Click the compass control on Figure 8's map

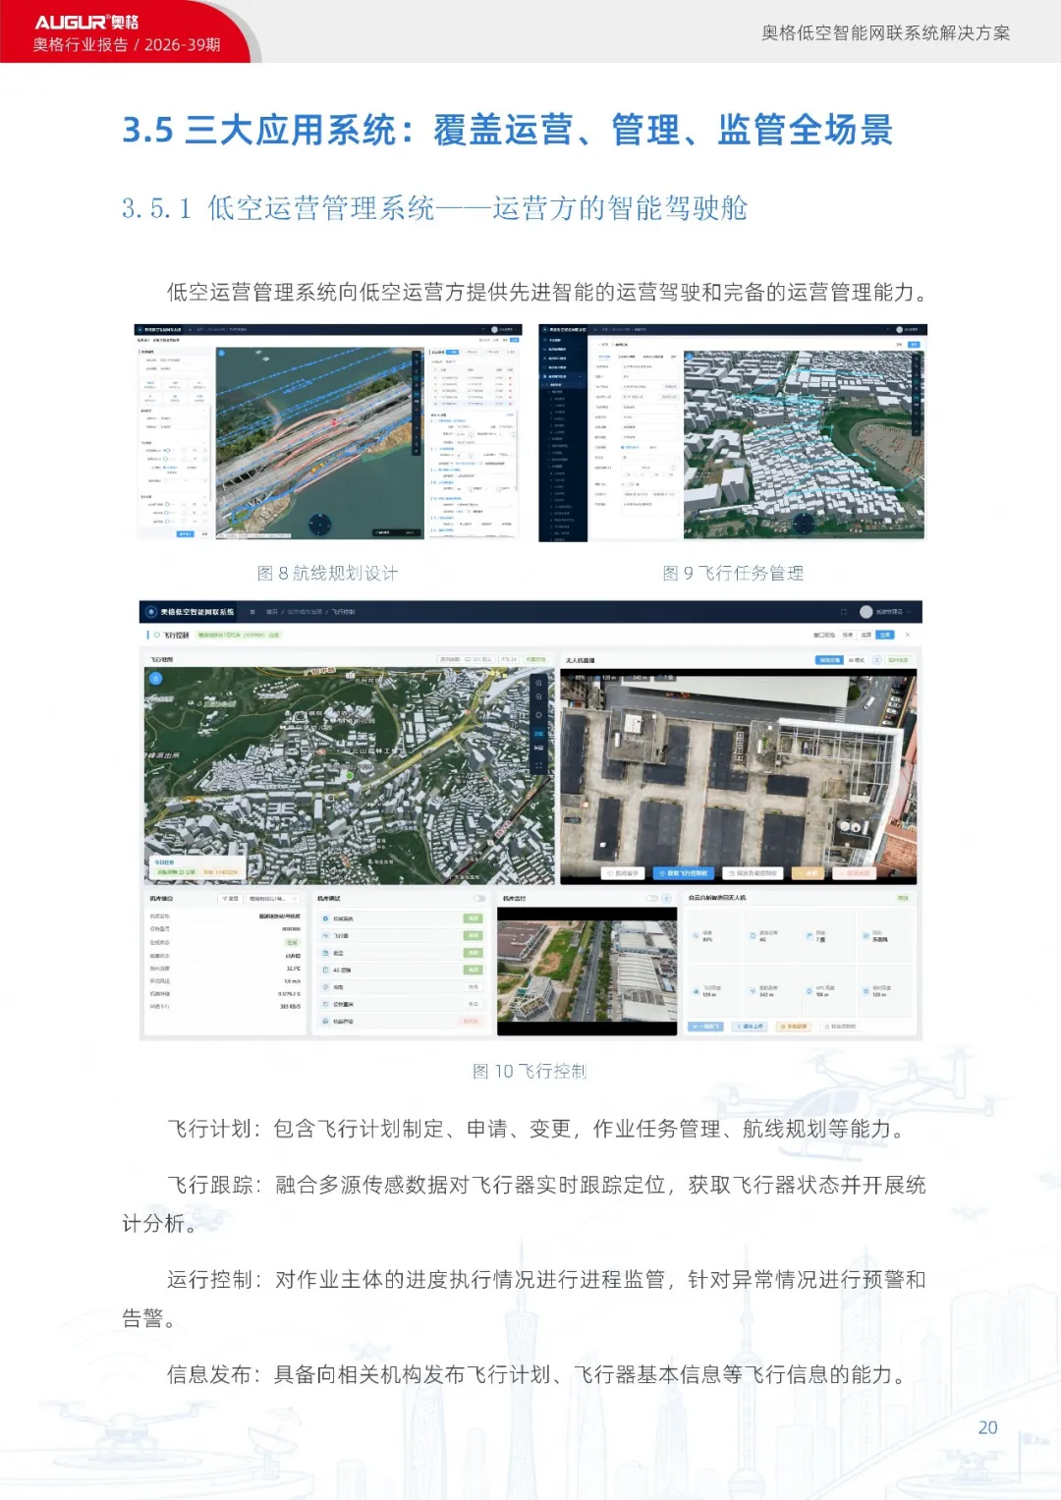pyautogui.click(x=319, y=524)
